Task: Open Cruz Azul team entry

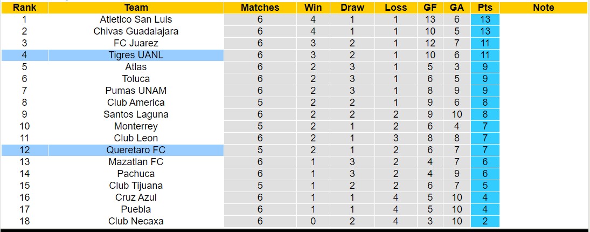Action: (136, 197)
